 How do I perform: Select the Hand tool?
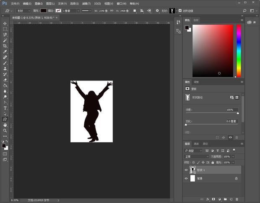(x=5, y=125)
